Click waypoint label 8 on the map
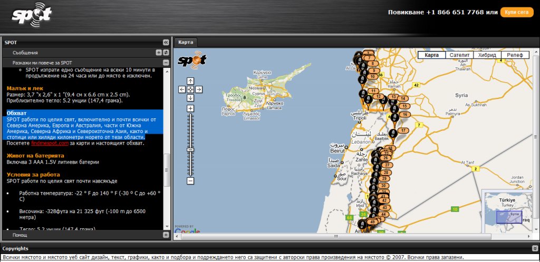Screen dimensions: 540x262 pos(373,64)
